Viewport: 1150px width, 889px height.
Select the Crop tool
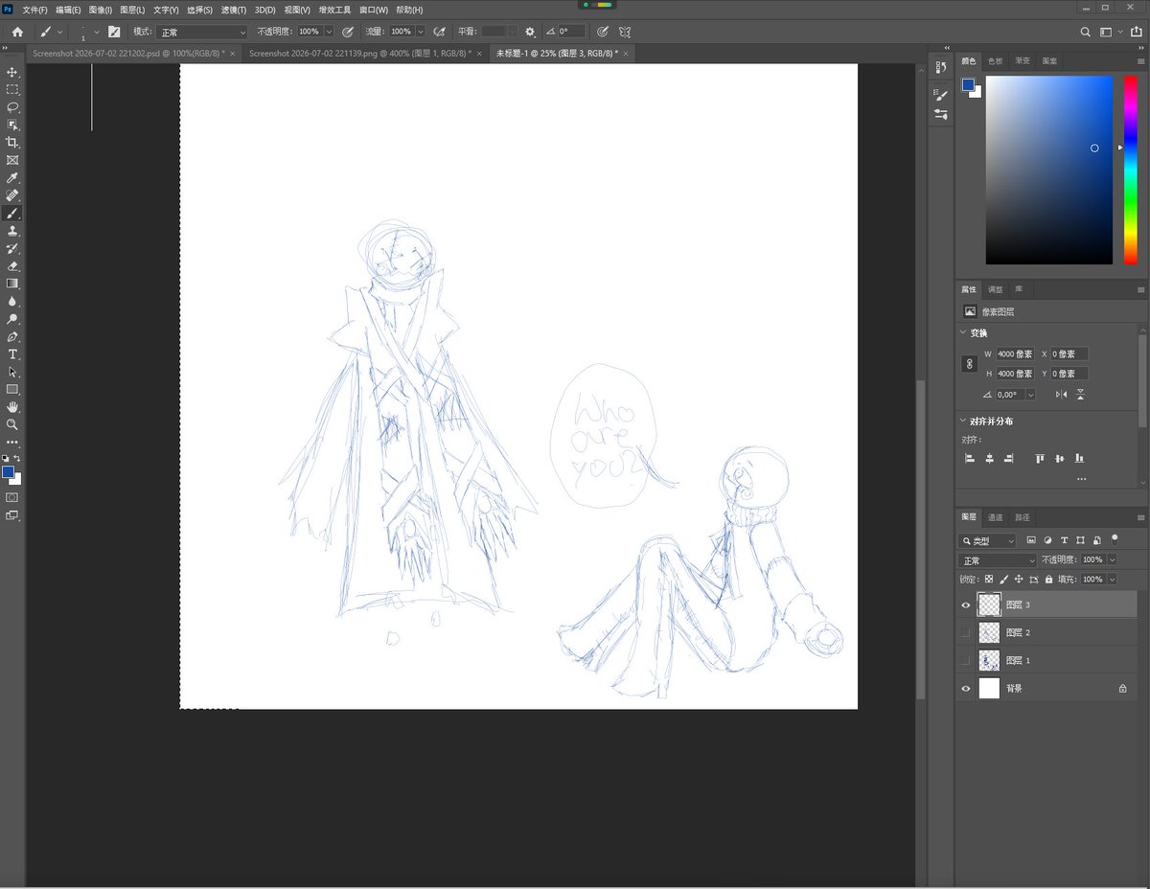(12, 142)
